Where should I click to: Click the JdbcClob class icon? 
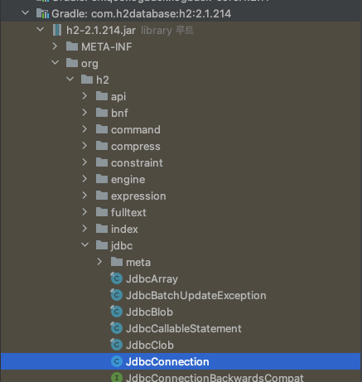(117, 345)
